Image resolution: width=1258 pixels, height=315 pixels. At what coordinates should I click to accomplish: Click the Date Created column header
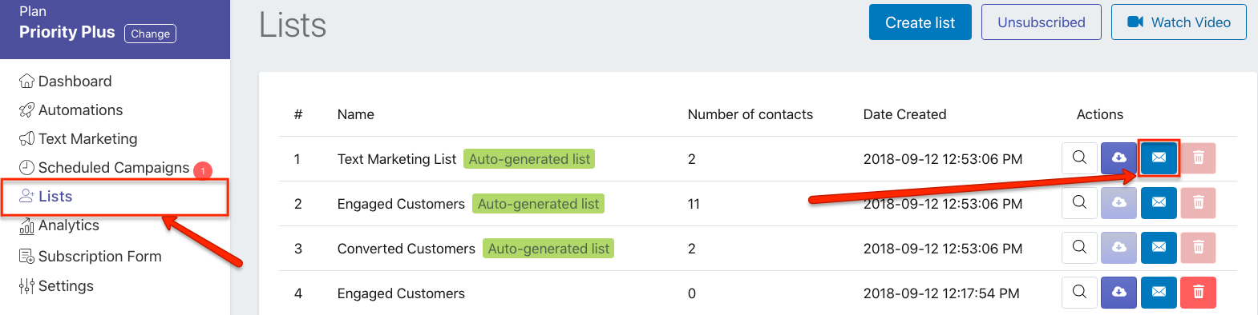[904, 114]
